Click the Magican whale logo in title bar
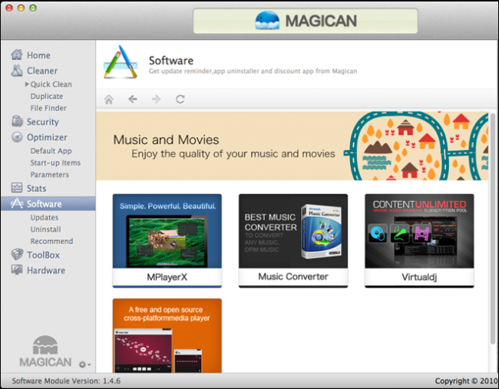Screen dimensions: 499x389 (267, 21)
